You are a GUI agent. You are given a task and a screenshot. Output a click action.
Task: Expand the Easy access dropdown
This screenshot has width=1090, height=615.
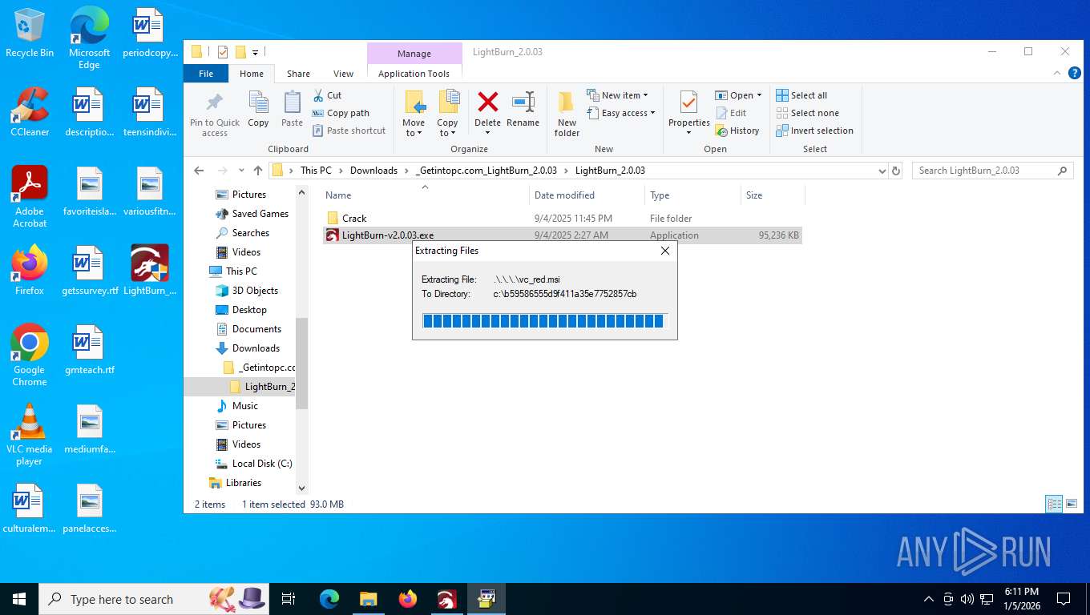(x=620, y=113)
